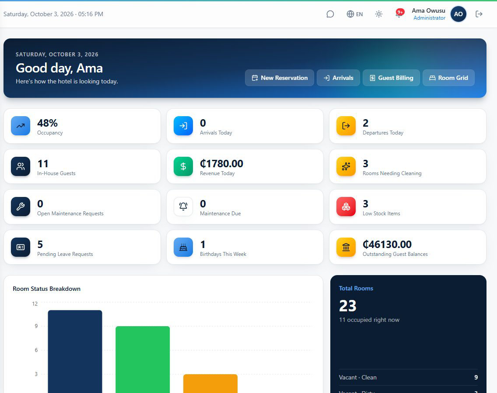Open the Outstanding Guest Balances bank icon
This screenshot has height=393, width=497.
pos(346,247)
